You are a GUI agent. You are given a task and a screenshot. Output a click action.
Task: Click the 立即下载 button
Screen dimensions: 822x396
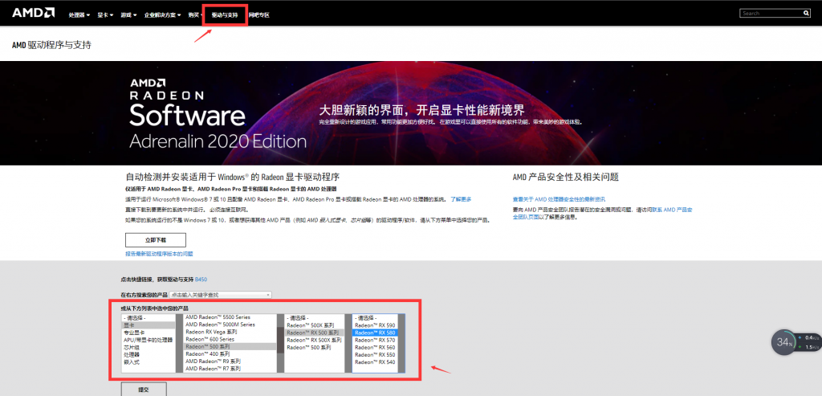click(156, 239)
